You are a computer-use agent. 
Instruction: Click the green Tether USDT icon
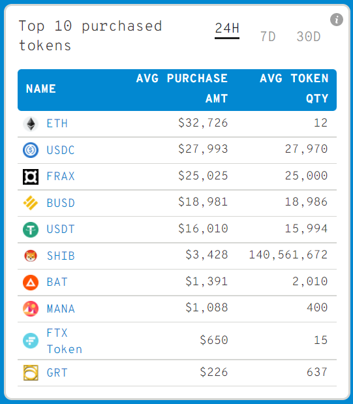31,229
